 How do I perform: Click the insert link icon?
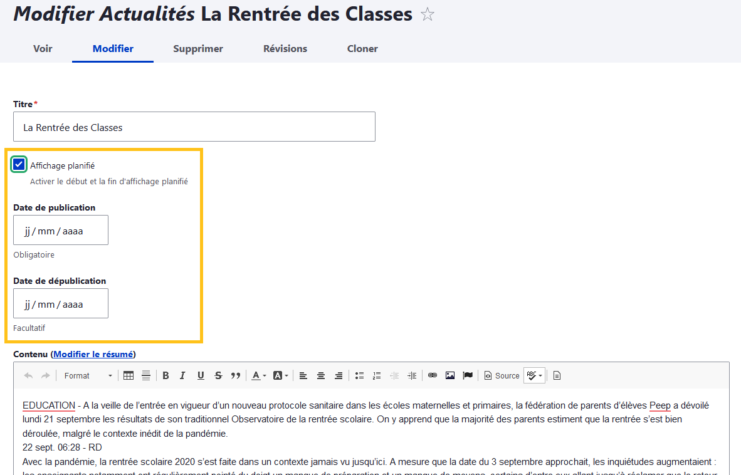point(433,375)
